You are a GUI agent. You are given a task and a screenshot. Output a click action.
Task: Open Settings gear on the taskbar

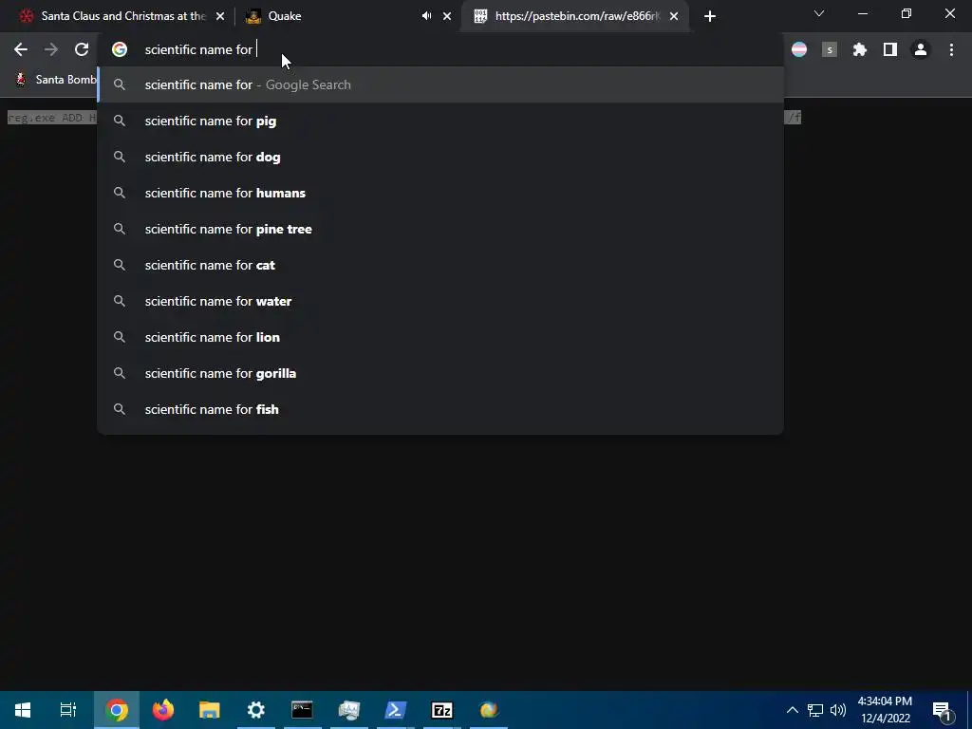tap(256, 710)
